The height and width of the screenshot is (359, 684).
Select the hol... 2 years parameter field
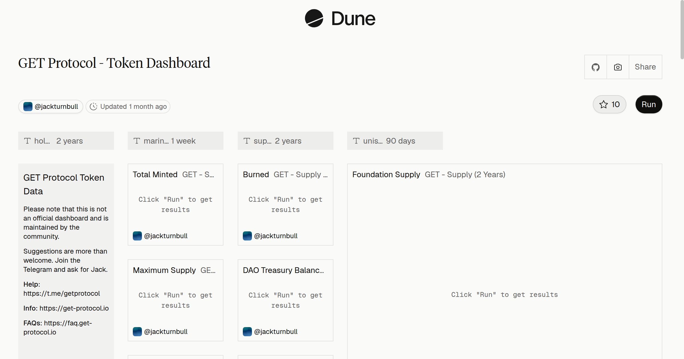pos(66,141)
